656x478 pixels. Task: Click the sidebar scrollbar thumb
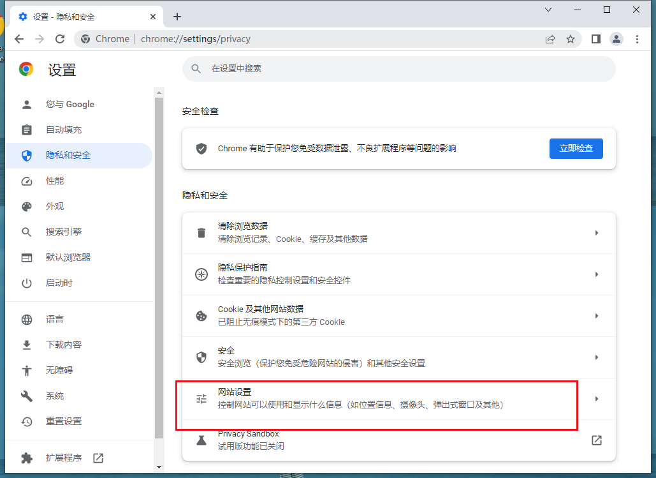pyautogui.click(x=159, y=268)
